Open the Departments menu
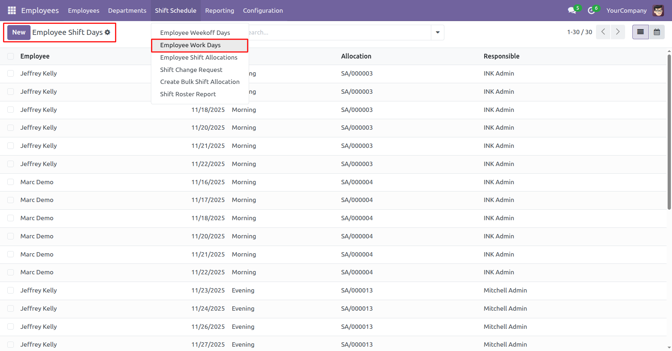672x351 pixels. pyautogui.click(x=127, y=11)
